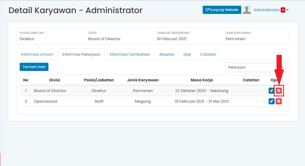Go to the Absensi tab
305x166 pixels.
(x=166, y=54)
